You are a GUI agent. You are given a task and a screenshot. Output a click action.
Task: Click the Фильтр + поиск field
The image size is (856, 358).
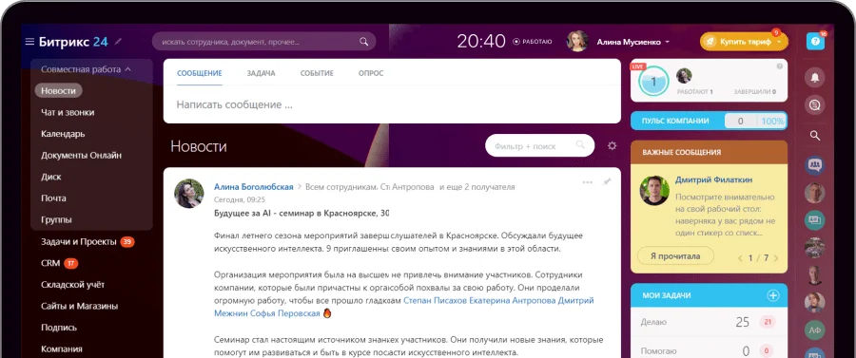(539, 145)
